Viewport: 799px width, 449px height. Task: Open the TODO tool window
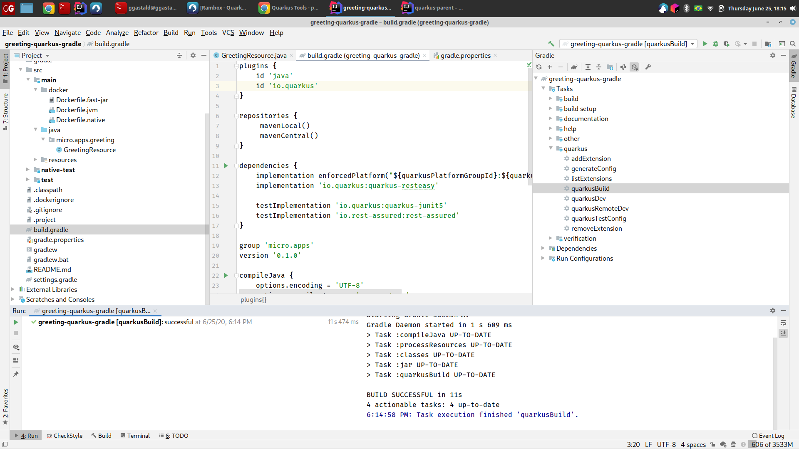(177, 436)
